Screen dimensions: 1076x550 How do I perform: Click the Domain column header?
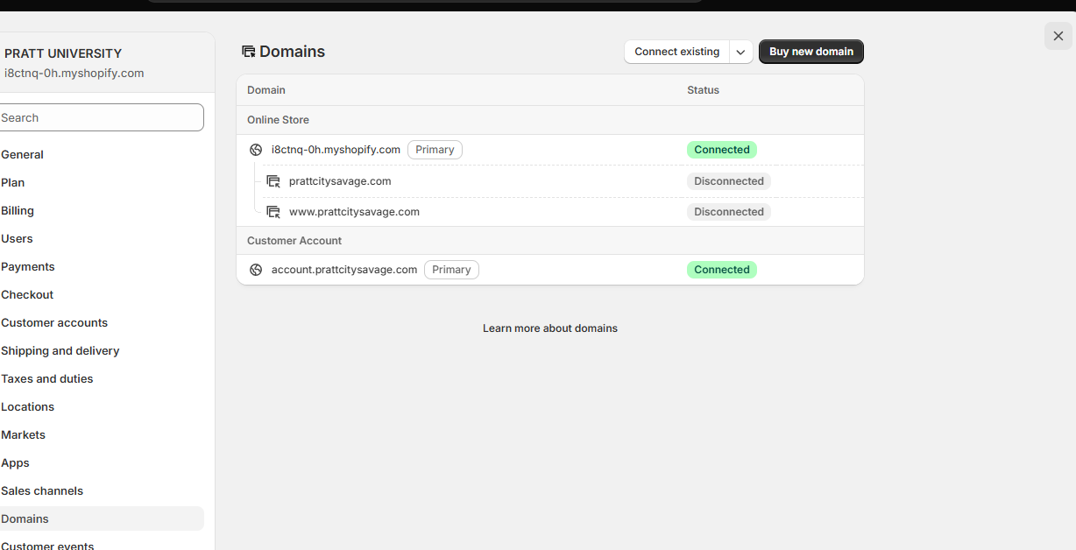pos(266,90)
